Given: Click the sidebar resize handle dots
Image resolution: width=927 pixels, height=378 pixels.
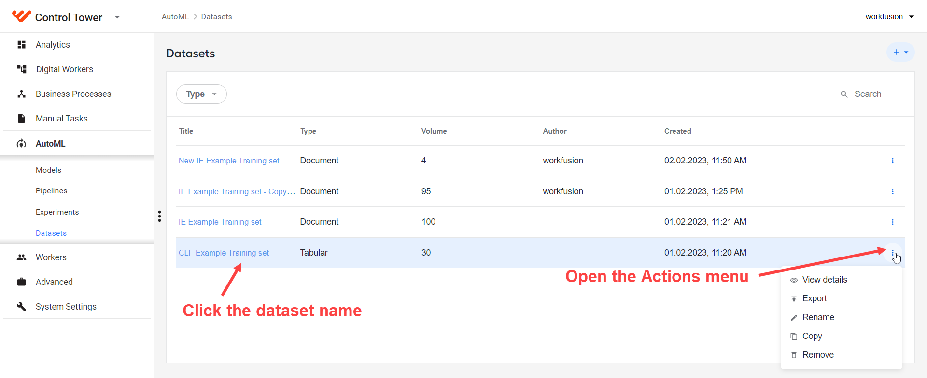Looking at the screenshot, I should click(x=159, y=216).
